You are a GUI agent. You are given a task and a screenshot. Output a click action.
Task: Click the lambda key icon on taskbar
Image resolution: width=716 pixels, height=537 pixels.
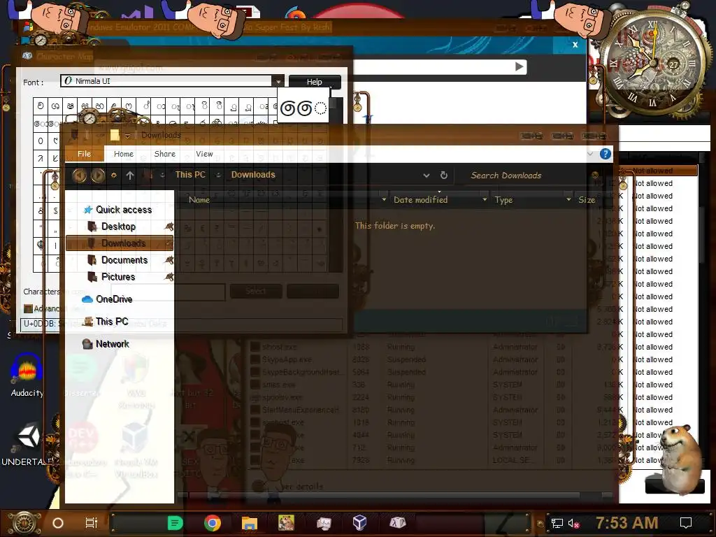pos(398,522)
